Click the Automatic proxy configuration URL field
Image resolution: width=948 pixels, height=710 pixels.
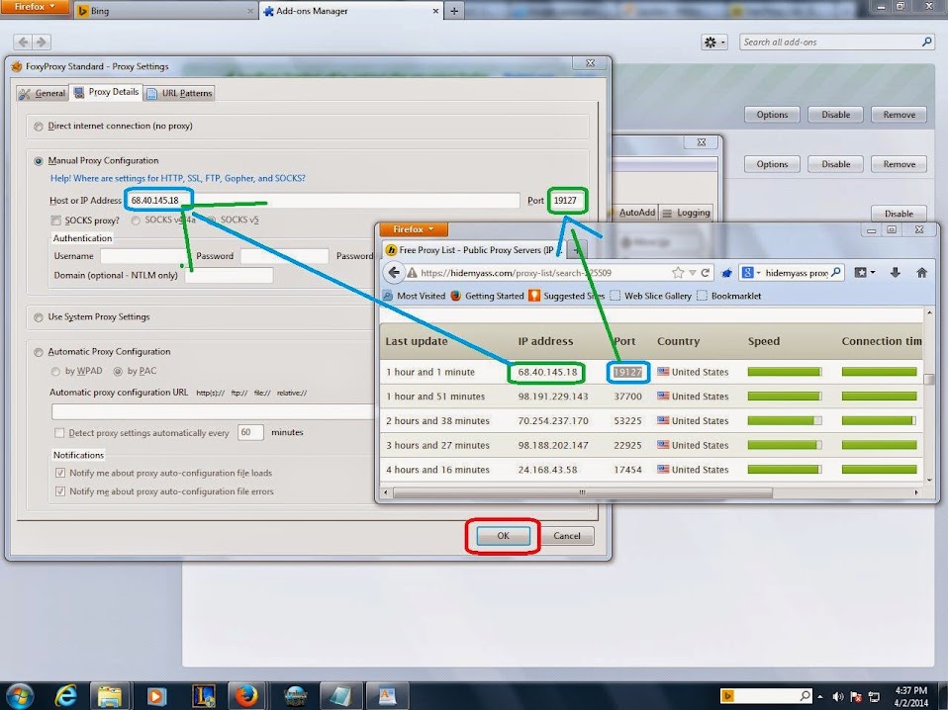pyautogui.click(x=213, y=412)
